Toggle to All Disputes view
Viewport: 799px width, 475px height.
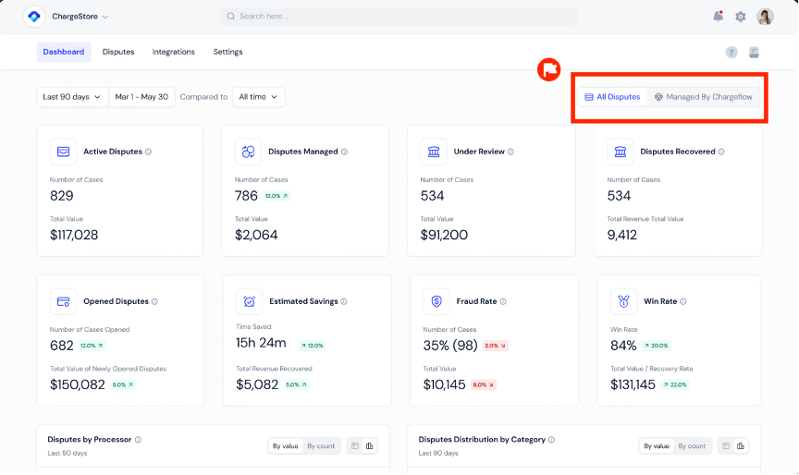tap(612, 96)
